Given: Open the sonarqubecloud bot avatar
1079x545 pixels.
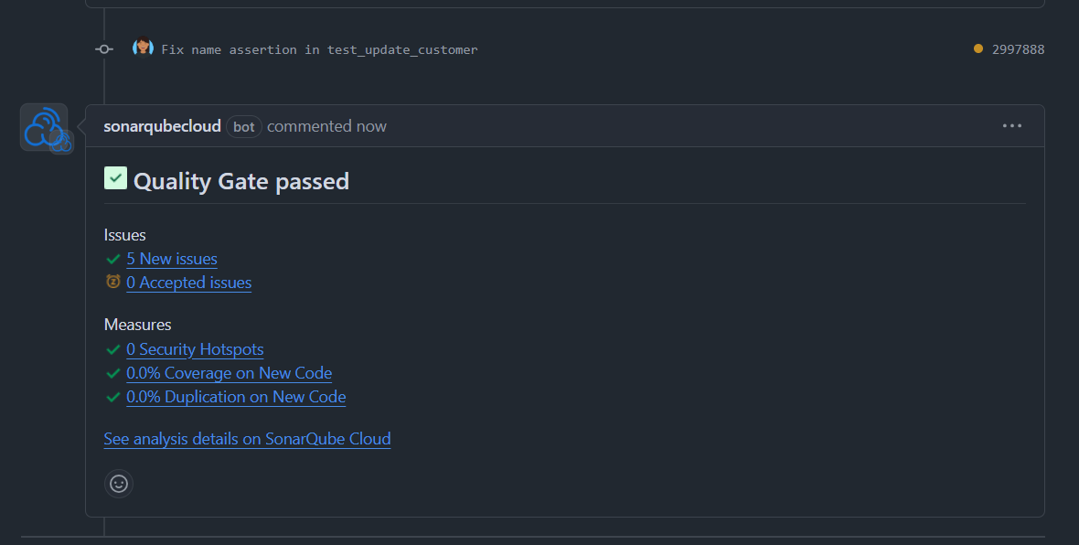Looking at the screenshot, I should tap(43, 127).
